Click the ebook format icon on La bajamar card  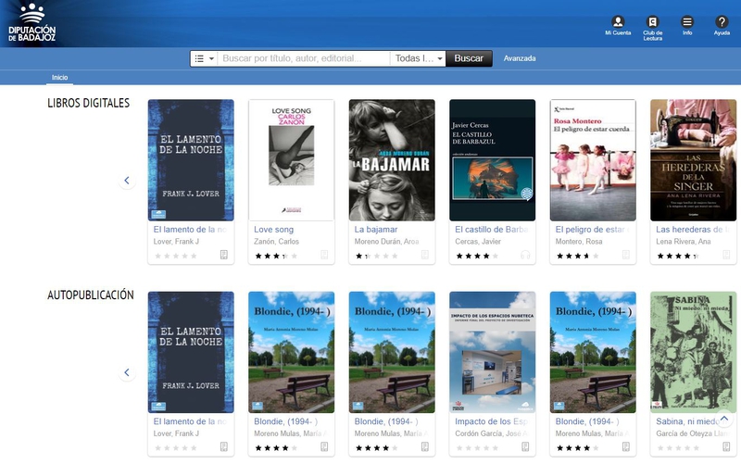[x=425, y=255]
